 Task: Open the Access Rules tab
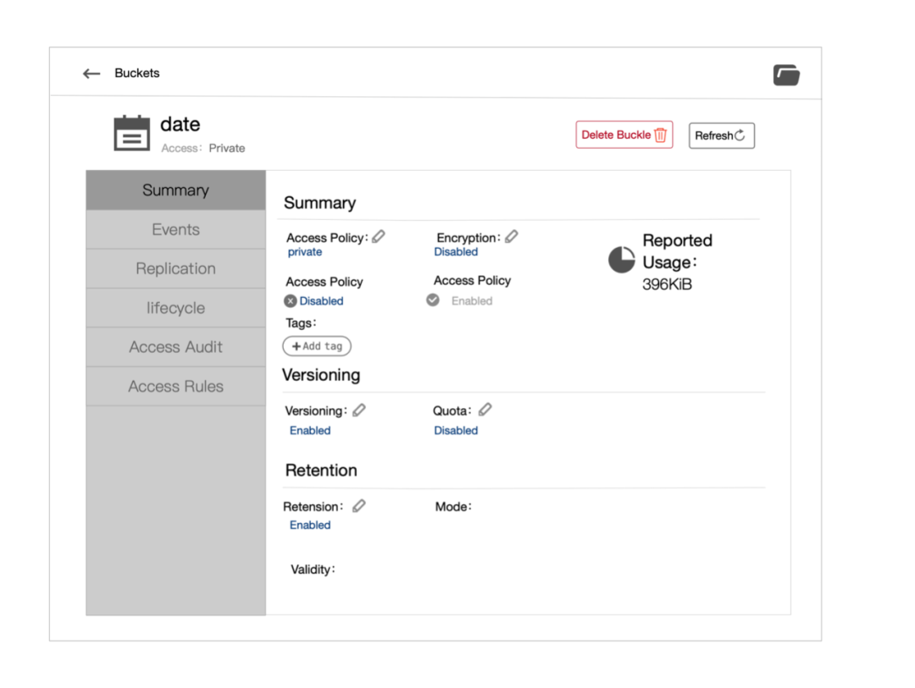point(175,386)
